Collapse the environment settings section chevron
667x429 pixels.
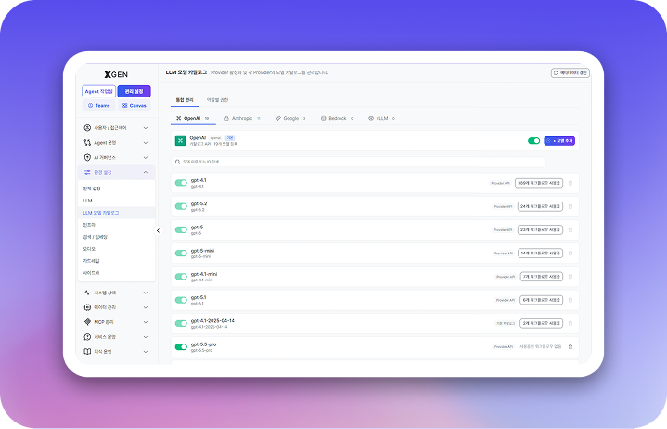click(146, 172)
